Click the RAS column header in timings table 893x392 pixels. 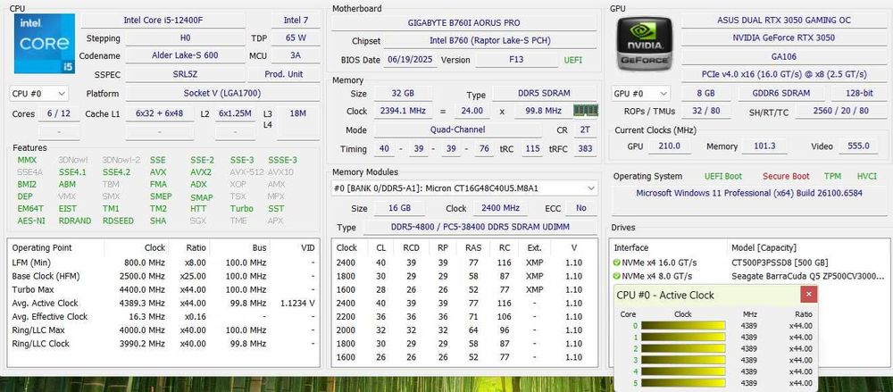pyautogui.click(x=472, y=248)
